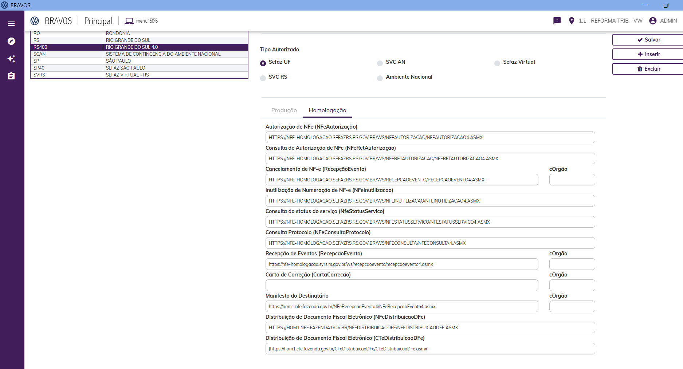Click the Manifesto do Destinatário URL field

402,306
